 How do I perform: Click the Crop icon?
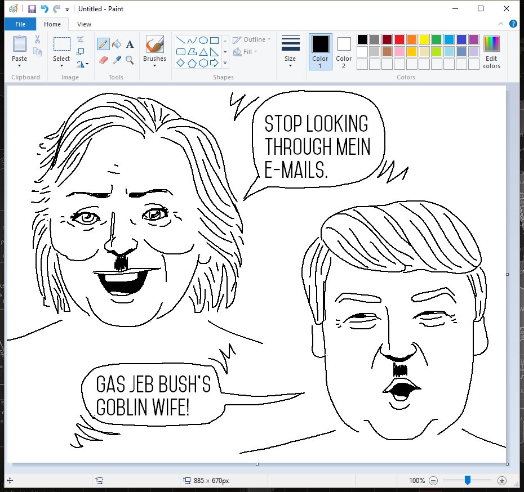click(80, 39)
